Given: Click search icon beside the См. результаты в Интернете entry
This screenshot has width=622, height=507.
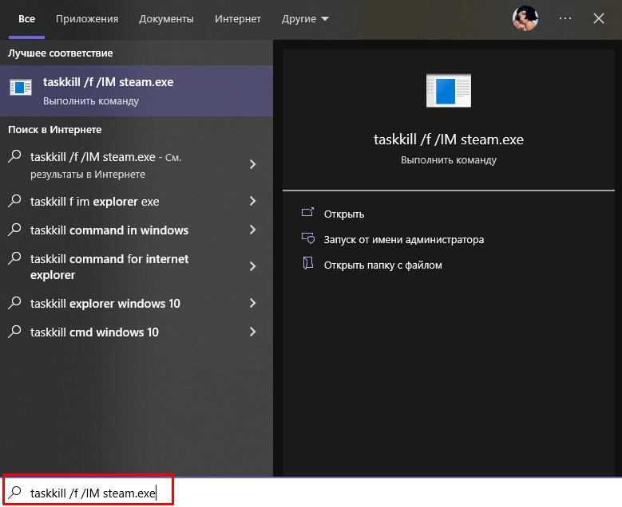Looking at the screenshot, I should [x=14, y=156].
